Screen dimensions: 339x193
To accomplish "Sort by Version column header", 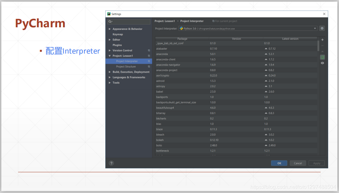I will coord(236,39).
